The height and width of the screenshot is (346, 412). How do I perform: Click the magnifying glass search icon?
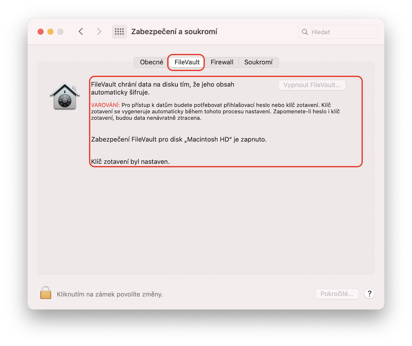[305, 32]
